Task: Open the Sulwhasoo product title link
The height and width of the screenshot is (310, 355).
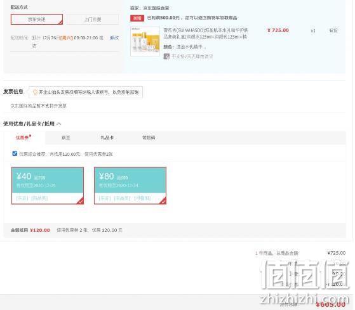Action: (x=206, y=33)
